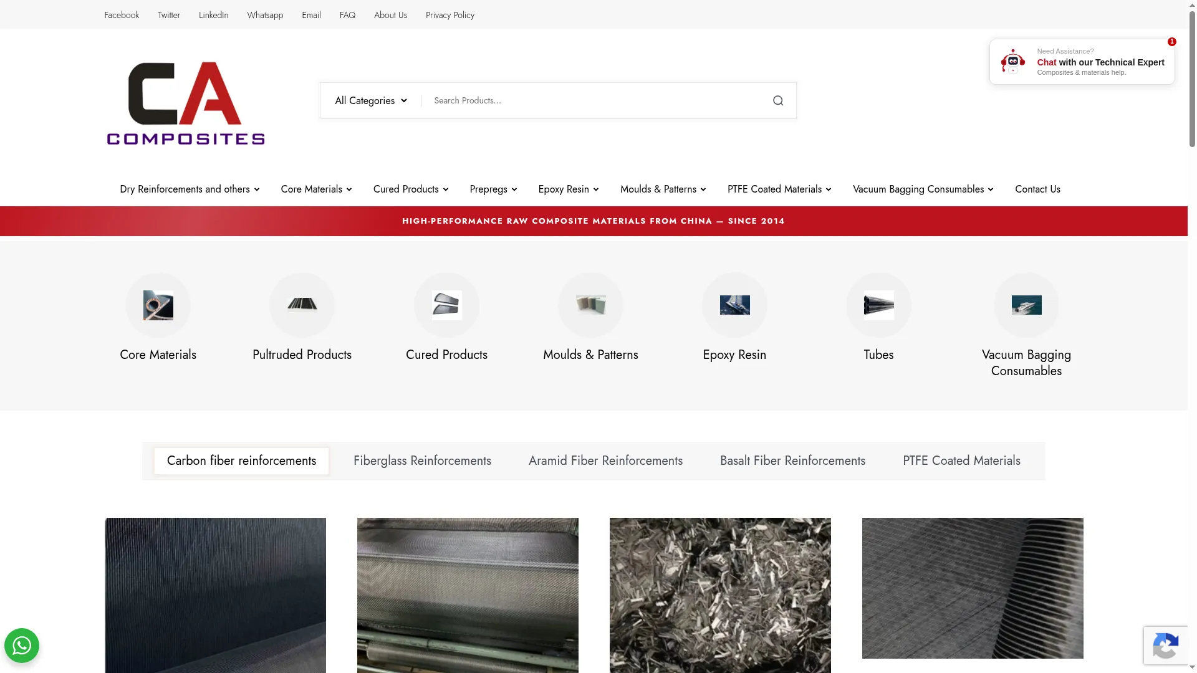Screen dimensions: 1197x673
Task: Open unidirectional carbon fabric product thumbnail
Action: coord(215,595)
